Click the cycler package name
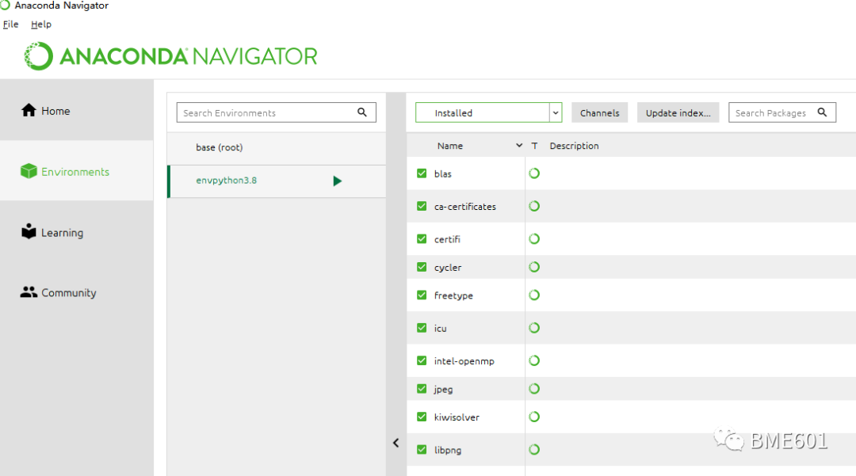856x476 pixels. click(448, 268)
